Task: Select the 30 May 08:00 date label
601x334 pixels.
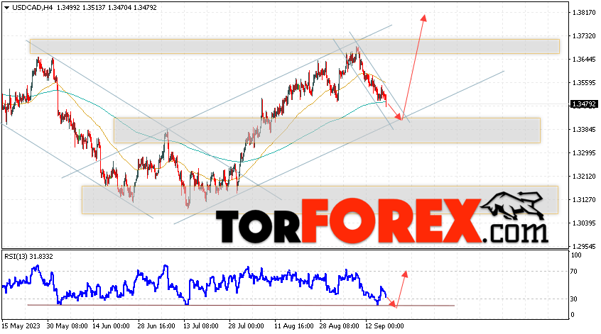Action: pyautogui.click(x=67, y=326)
